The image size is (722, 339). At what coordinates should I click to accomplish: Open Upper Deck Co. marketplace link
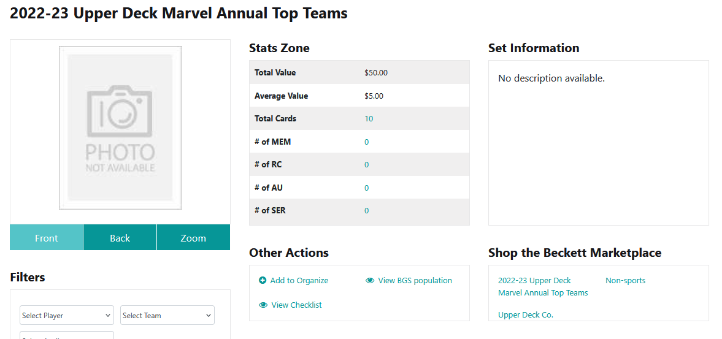[526, 314]
